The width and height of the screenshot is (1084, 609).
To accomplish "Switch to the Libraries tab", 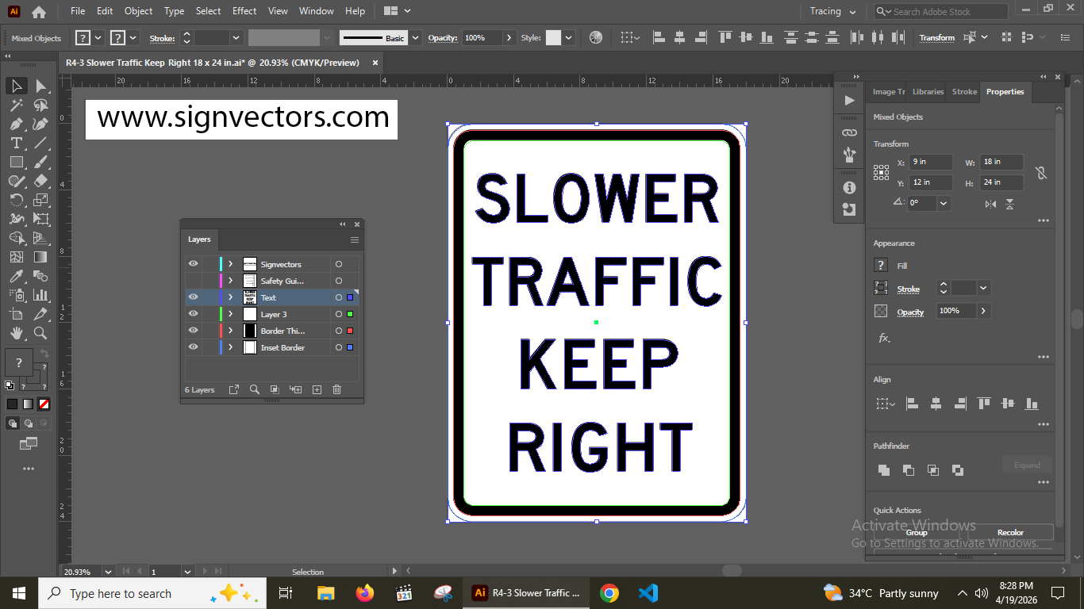I will click(x=927, y=92).
